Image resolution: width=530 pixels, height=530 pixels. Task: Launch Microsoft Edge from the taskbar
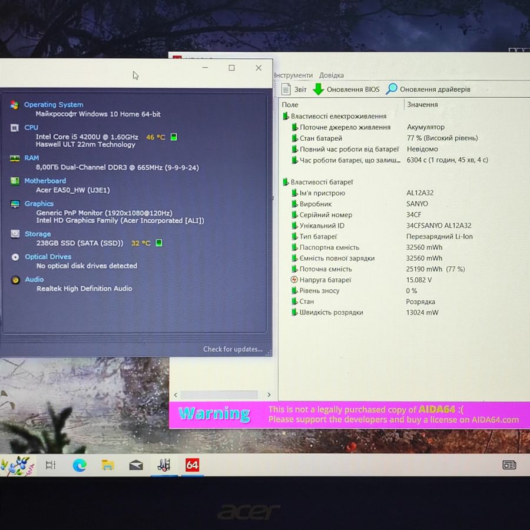[79, 465]
